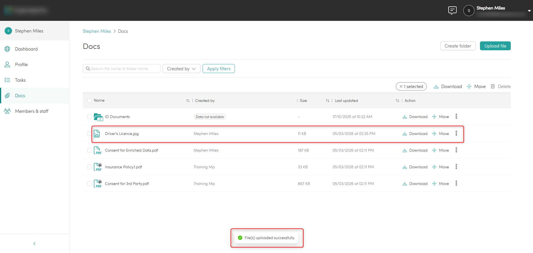The width and height of the screenshot is (533, 253).
Task: Open the Consent for Enriched Data.pdf file name
Action: click(131, 150)
